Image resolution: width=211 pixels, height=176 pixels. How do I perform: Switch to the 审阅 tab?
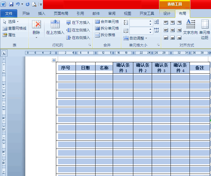tap(112, 14)
